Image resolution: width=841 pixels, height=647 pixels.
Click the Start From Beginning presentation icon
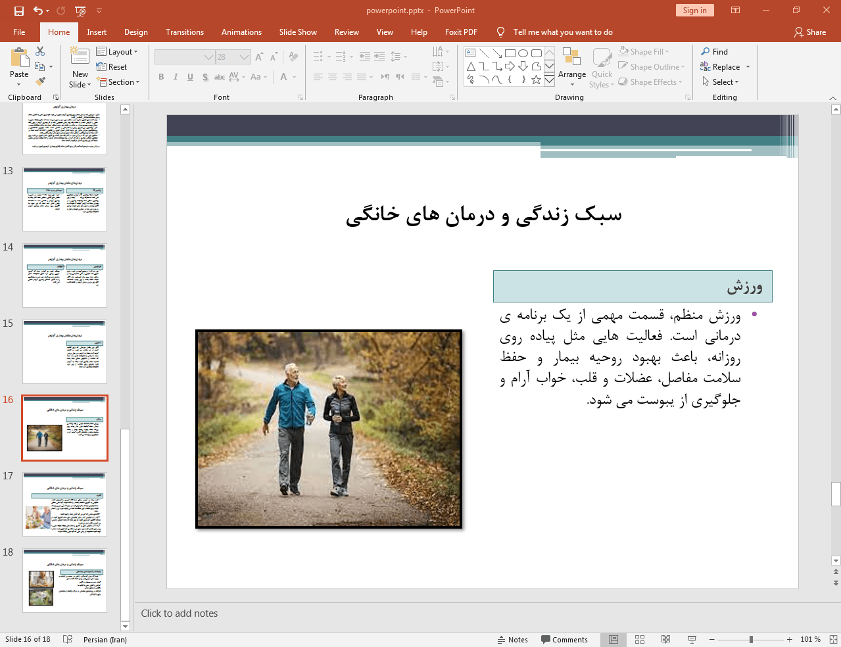(80, 11)
